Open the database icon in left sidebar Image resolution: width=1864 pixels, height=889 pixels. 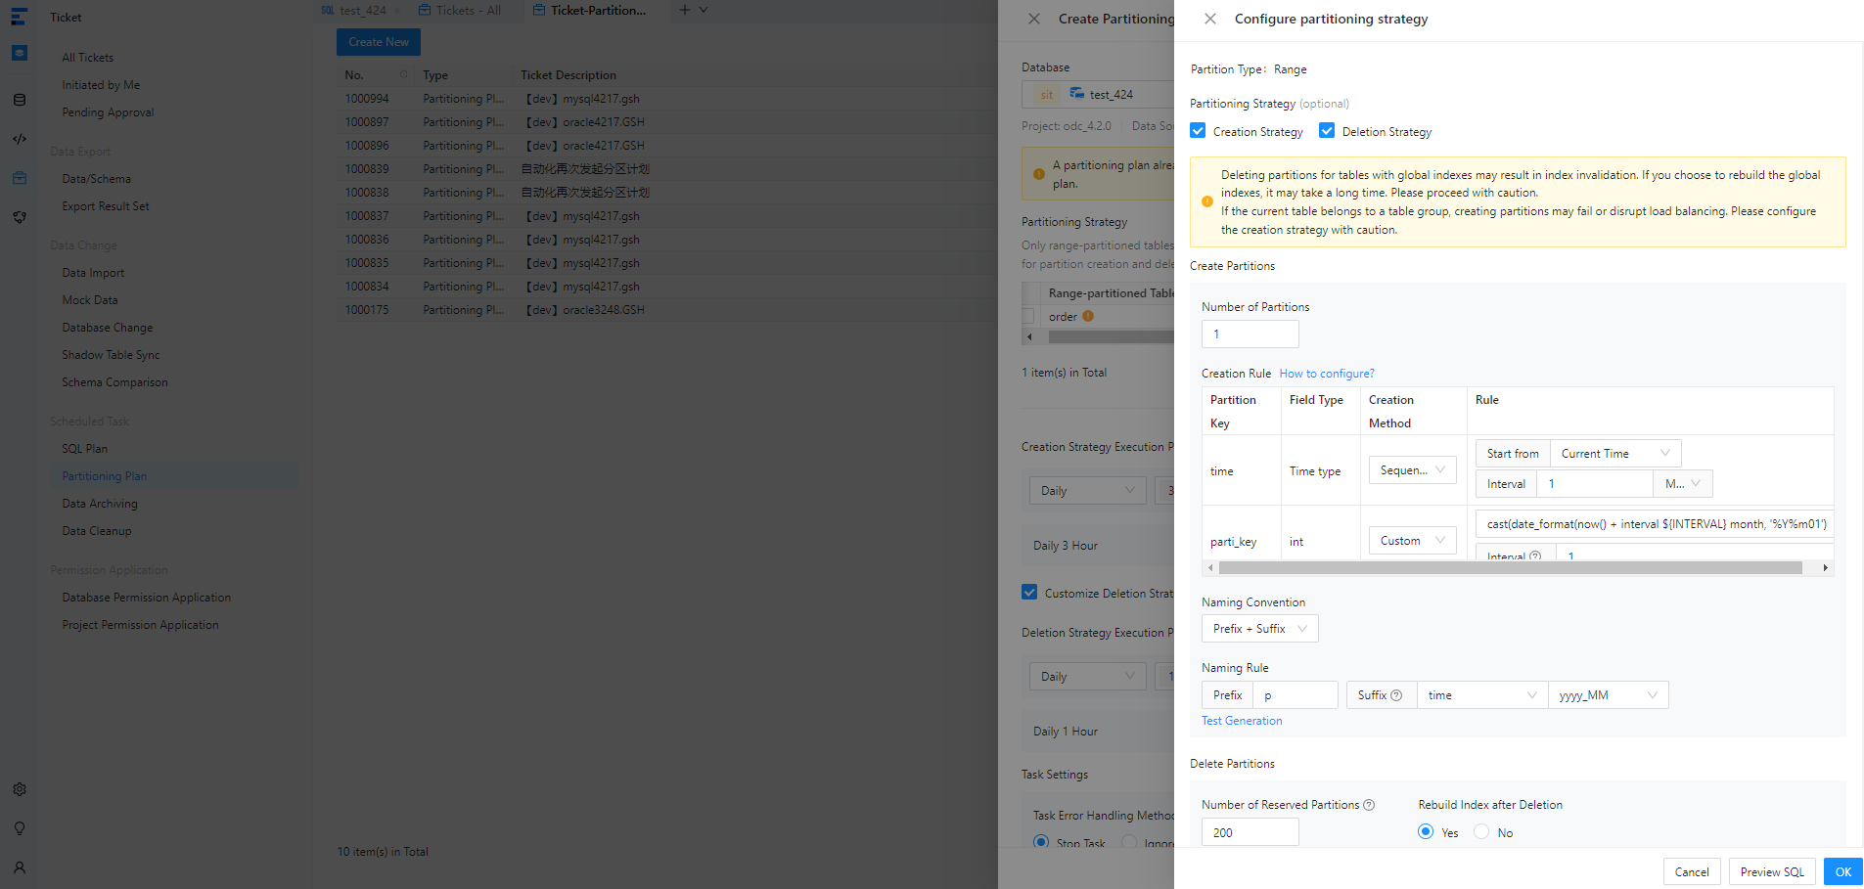[x=20, y=100]
